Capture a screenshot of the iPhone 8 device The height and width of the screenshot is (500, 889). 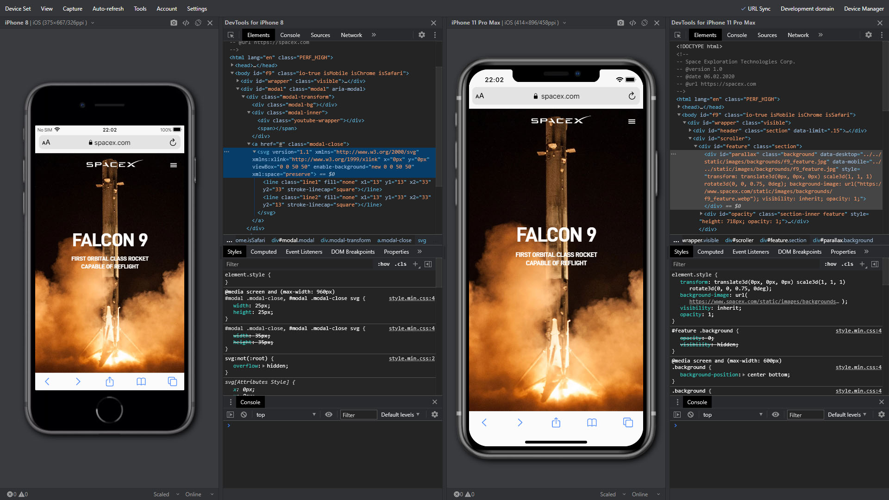tap(174, 22)
